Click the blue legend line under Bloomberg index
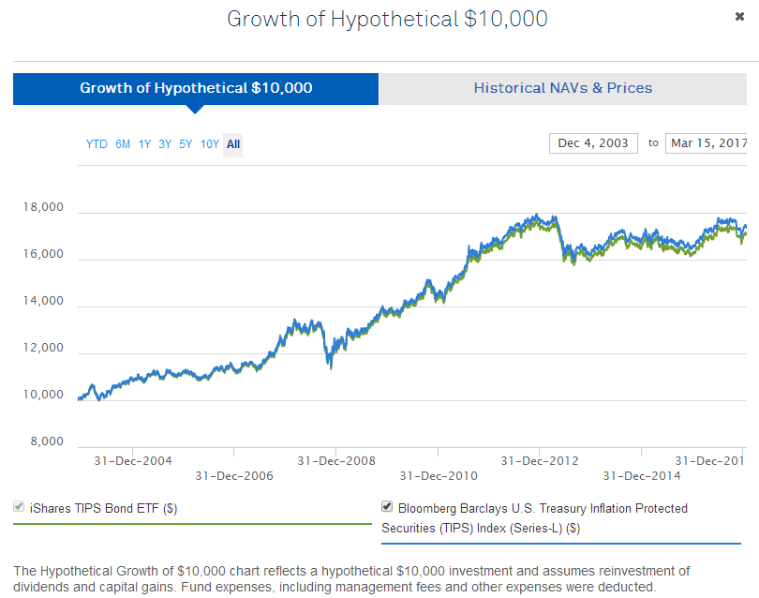The image size is (759, 598). click(x=560, y=543)
